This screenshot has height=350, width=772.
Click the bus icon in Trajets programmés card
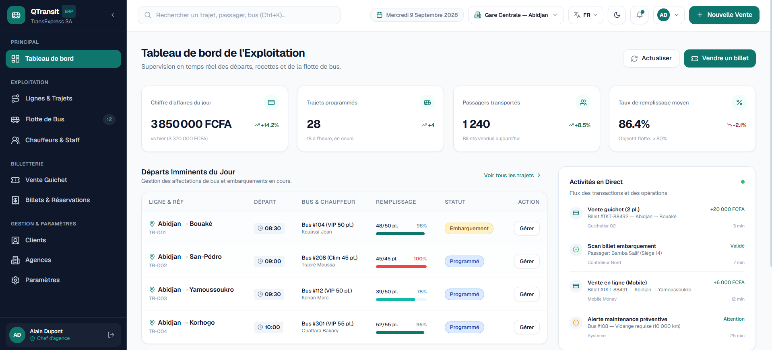427,102
